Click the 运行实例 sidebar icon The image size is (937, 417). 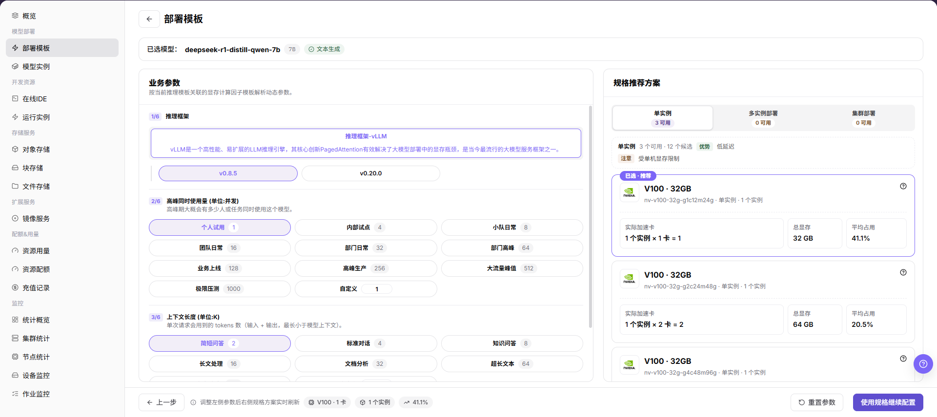coord(15,117)
